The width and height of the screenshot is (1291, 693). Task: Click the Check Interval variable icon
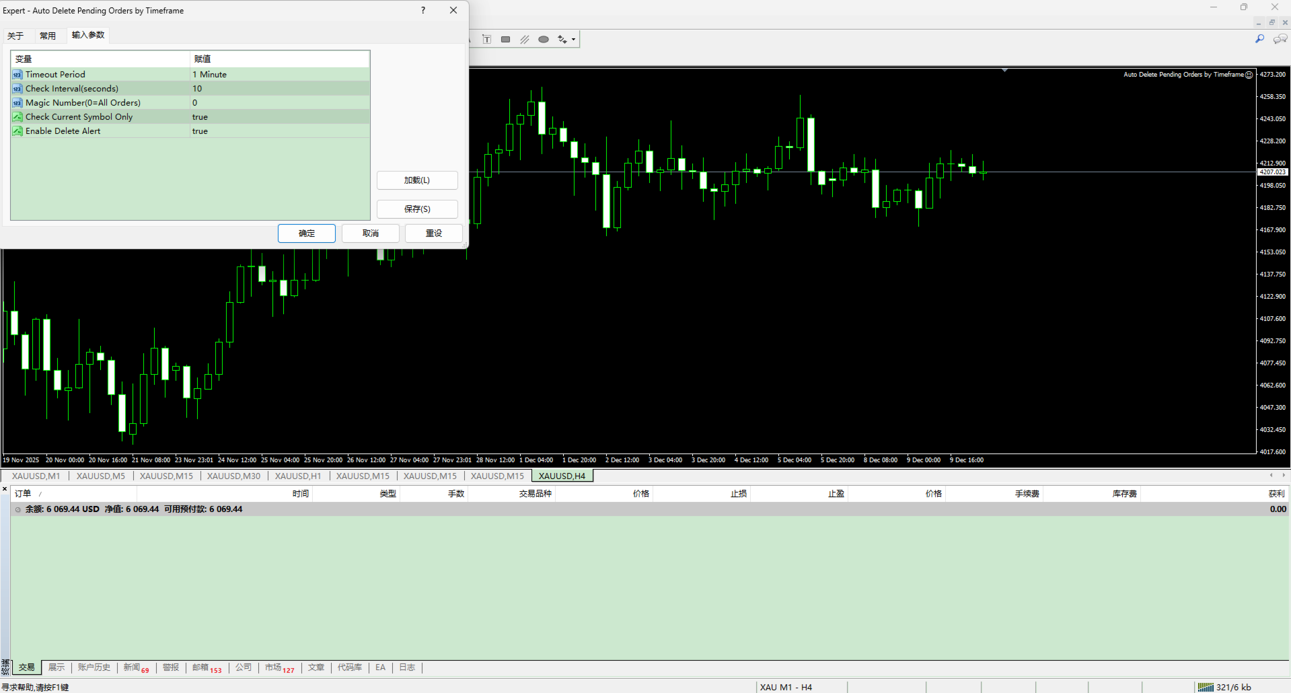(x=17, y=89)
